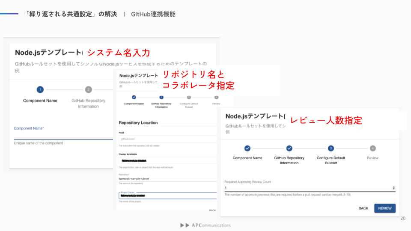411x231 pixels.
Task: Click the red 'システム名入力' annotation text
Action: coord(119,53)
